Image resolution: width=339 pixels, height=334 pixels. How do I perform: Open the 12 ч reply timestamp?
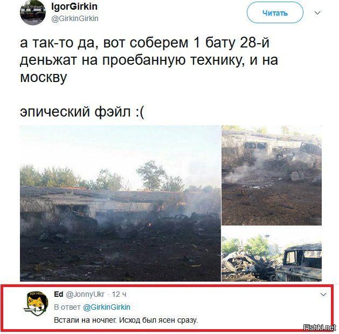tap(119, 295)
